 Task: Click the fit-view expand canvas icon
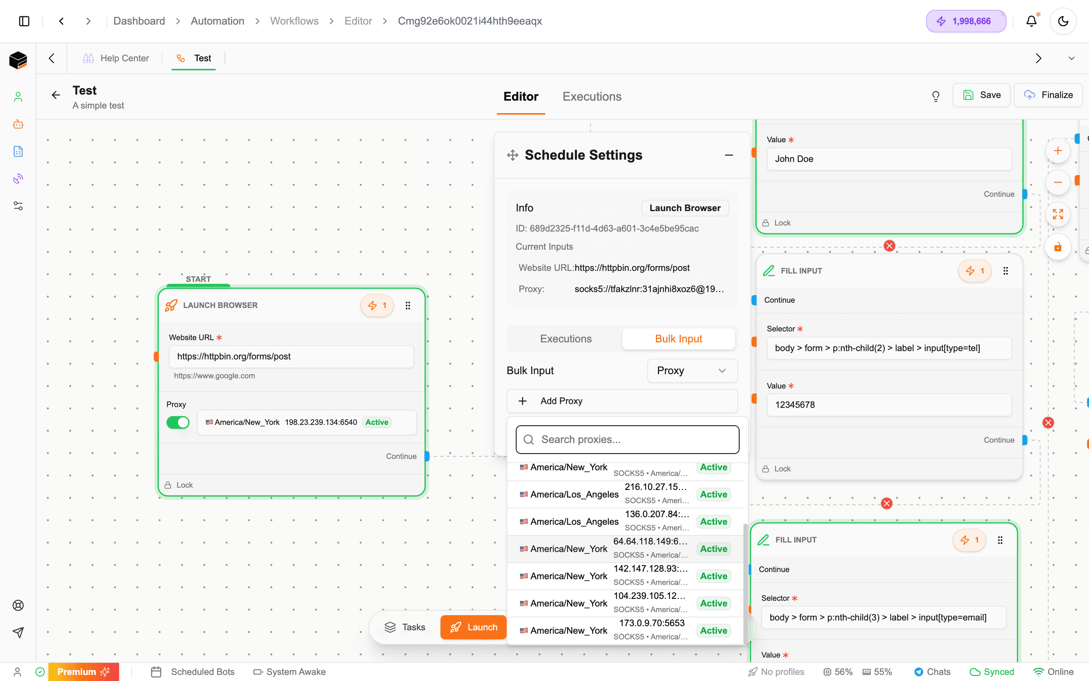[x=1058, y=215]
